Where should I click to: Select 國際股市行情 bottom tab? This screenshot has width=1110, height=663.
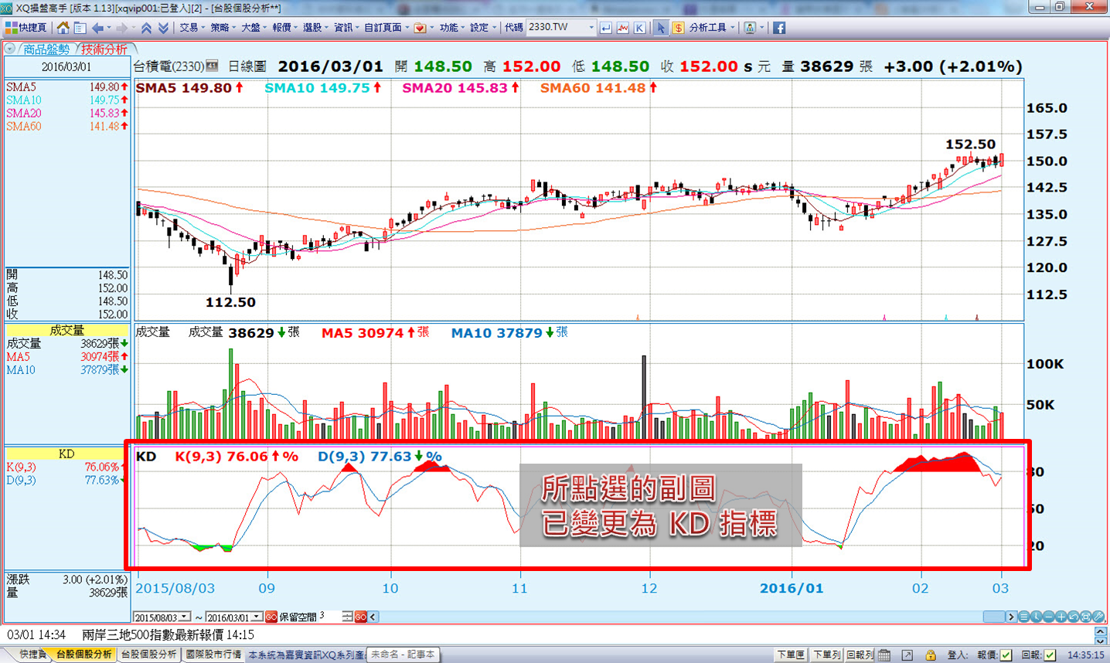(213, 654)
